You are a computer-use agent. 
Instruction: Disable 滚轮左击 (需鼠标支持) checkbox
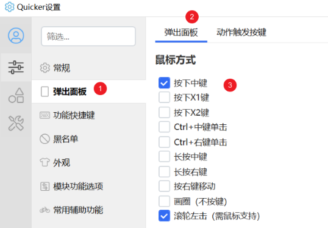pos(164,216)
